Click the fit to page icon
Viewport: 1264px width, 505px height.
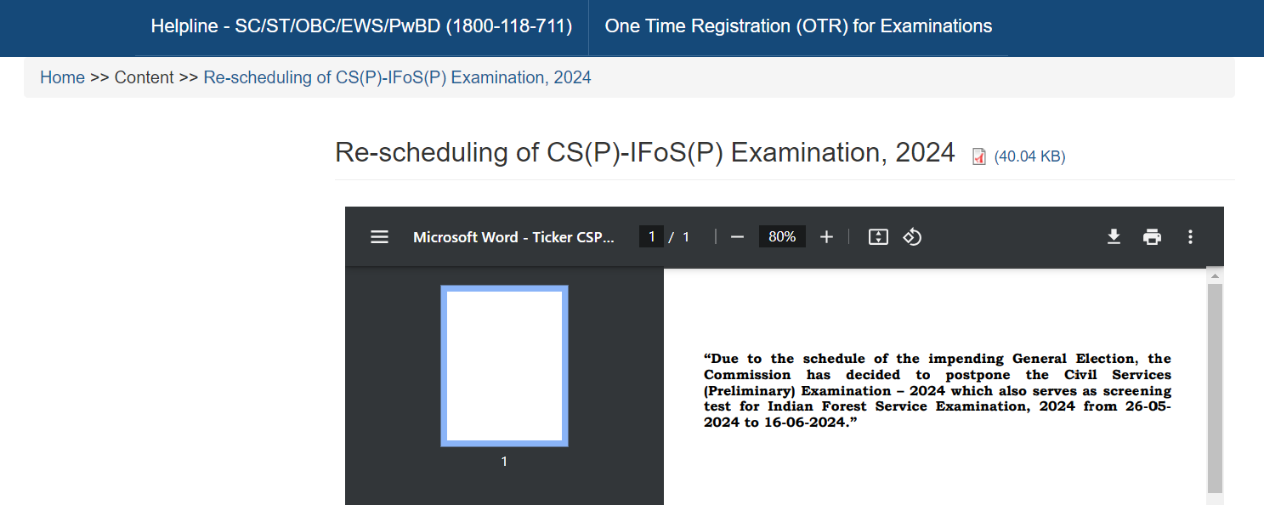(878, 237)
